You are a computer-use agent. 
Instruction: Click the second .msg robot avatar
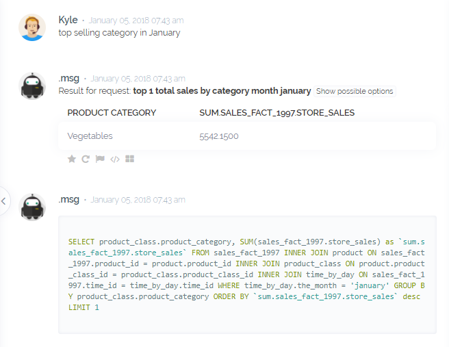32,207
